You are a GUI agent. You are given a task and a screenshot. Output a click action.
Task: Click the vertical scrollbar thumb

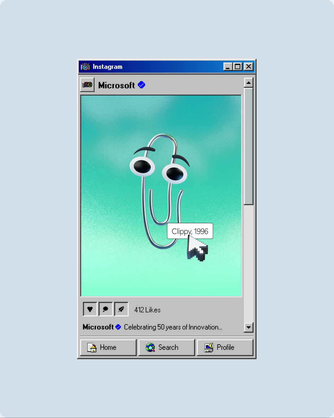point(249,146)
